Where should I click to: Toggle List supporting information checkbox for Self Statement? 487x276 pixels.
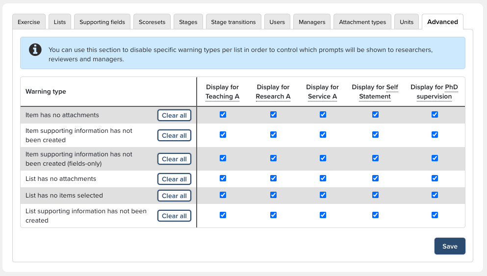pos(375,215)
